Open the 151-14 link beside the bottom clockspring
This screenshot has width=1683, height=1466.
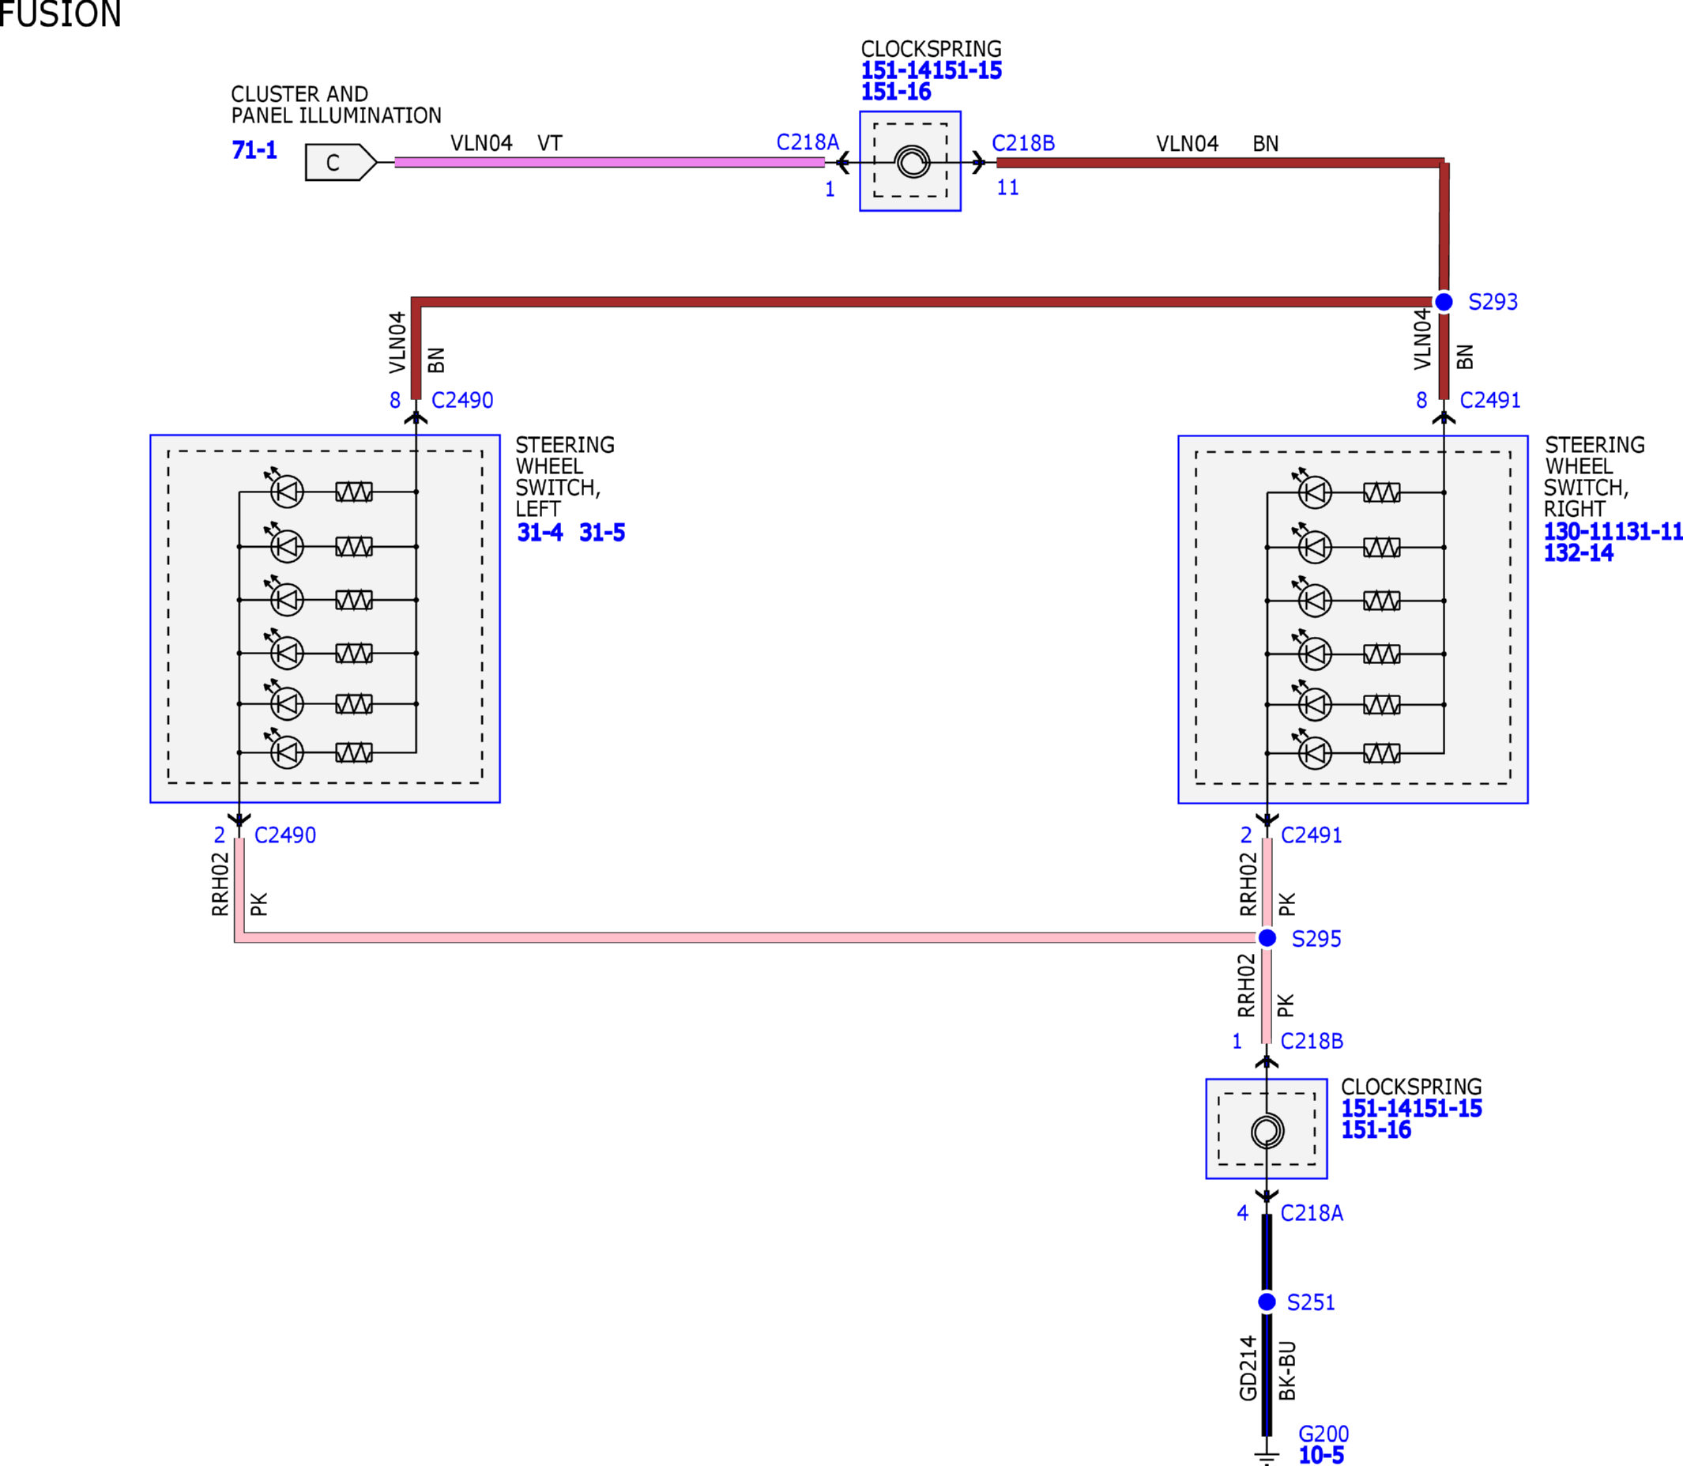coord(1376,1109)
